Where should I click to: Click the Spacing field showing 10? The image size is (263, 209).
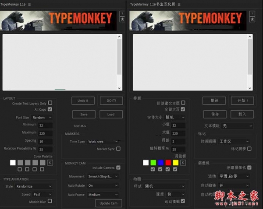[45, 142]
